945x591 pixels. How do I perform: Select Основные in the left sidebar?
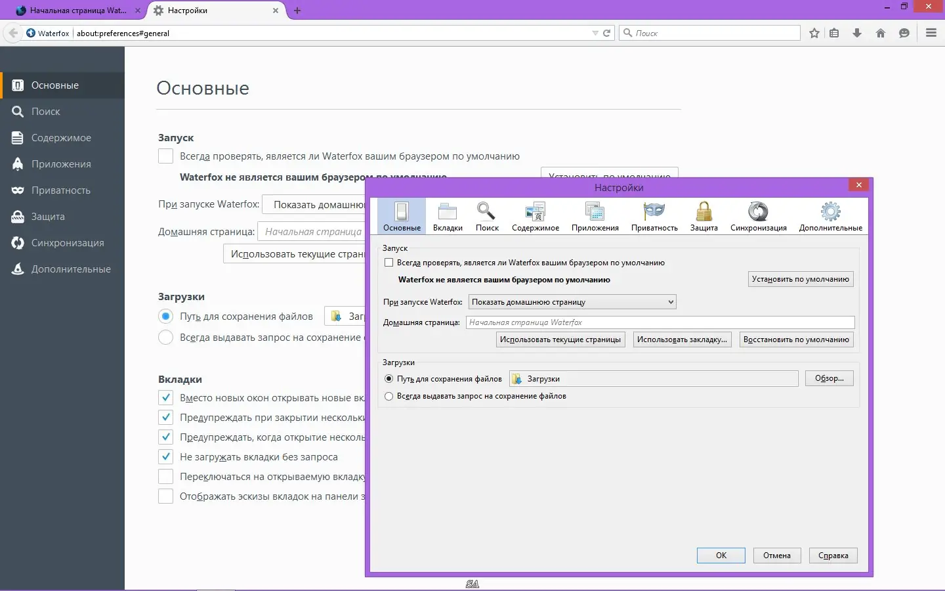click(62, 85)
